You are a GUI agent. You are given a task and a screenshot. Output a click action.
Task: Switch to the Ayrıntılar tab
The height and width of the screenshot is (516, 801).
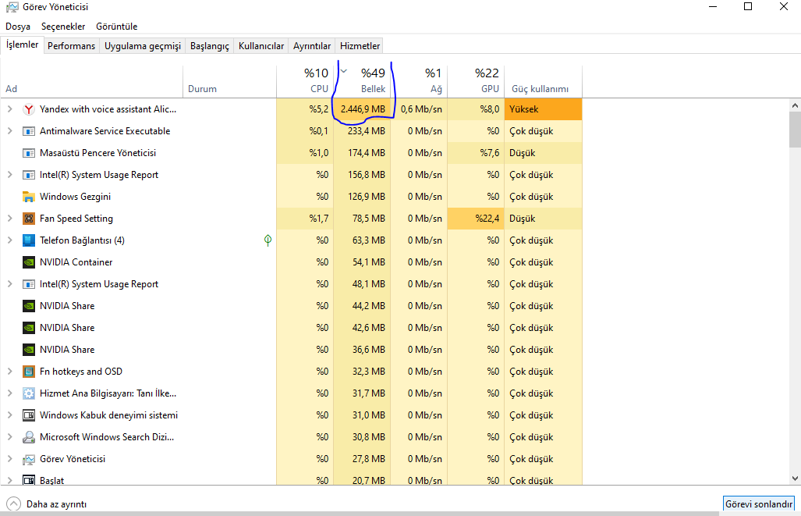coord(312,46)
